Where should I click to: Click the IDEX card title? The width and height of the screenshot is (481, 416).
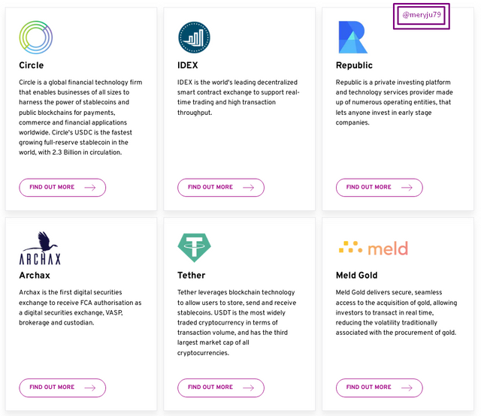tap(188, 65)
